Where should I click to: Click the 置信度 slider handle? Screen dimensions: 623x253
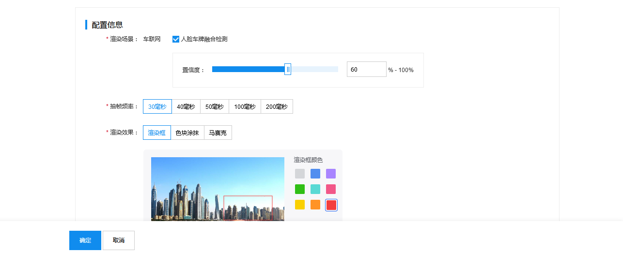288,69
